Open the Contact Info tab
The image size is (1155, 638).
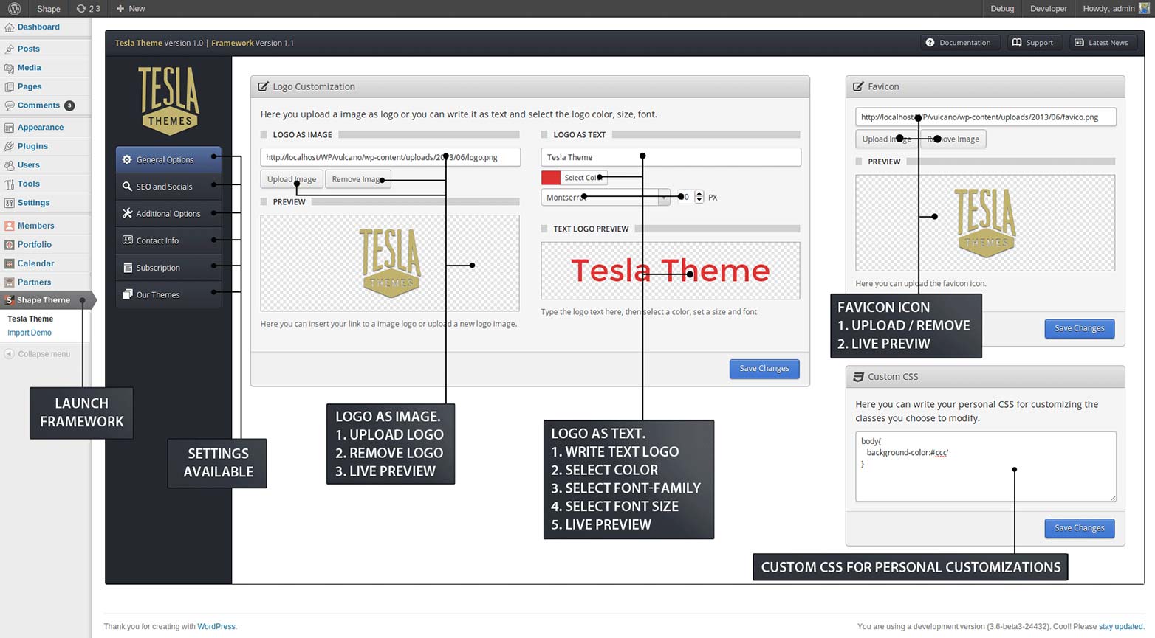pyautogui.click(x=168, y=240)
